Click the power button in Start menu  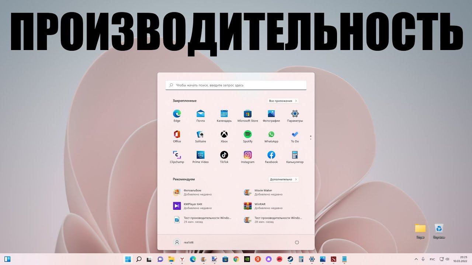297,242
